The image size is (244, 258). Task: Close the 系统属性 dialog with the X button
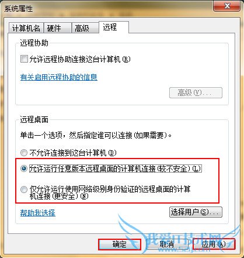(226, 6)
